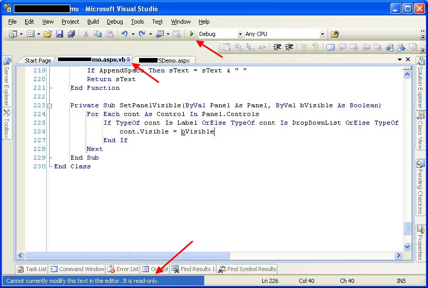Image resolution: width=428 pixels, height=288 pixels.
Task: Collapse the SetPanelVisible sub outline
Action: pyautogui.click(x=50, y=106)
